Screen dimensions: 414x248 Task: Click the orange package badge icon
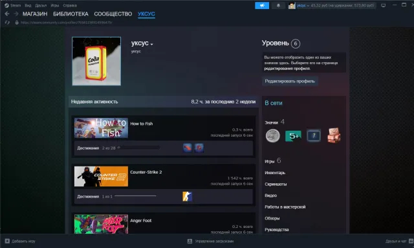(x=334, y=135)
